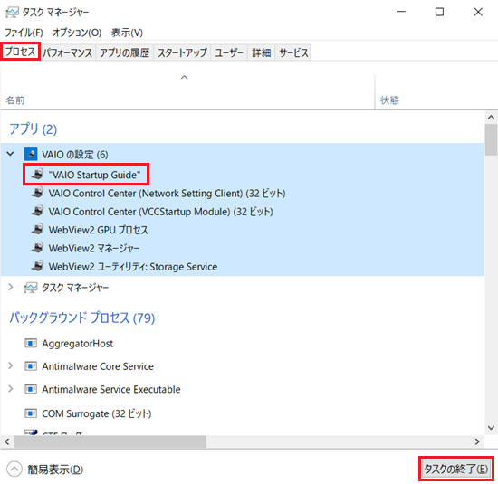Select VAIO Control Center (Network Setting Client) row
Screen dimensions: 498x484
pyautogui.click(x=243, y=193)
